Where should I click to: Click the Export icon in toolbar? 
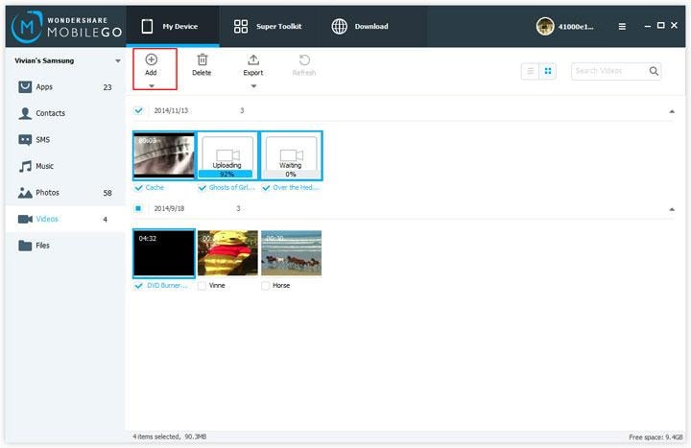pyautogui.click(x=253, y=59)
